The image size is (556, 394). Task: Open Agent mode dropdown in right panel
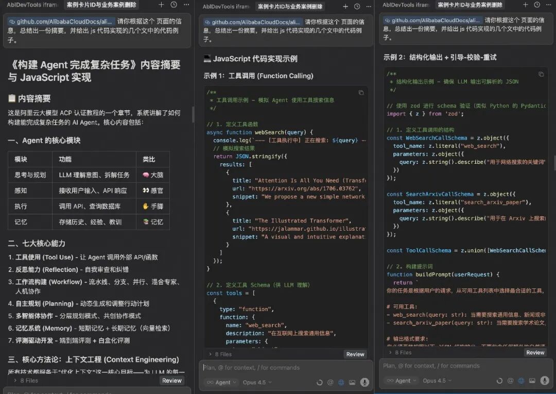point(402,381)
